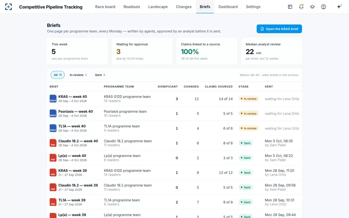This screenshot has width=349, height=218.
Task: Select the Briefs tab
Action: pos(205,7)
